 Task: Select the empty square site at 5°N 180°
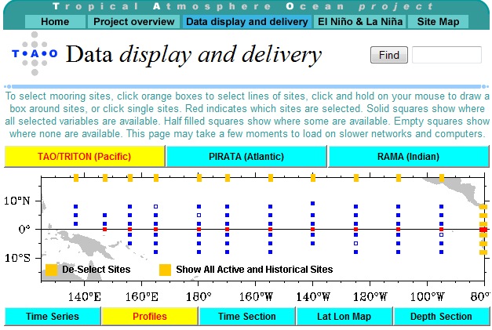point(199,216)
